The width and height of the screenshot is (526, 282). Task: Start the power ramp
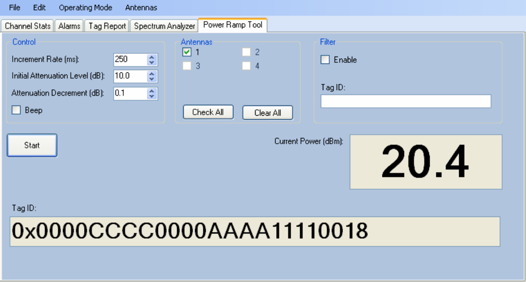(x=32, y=145)
